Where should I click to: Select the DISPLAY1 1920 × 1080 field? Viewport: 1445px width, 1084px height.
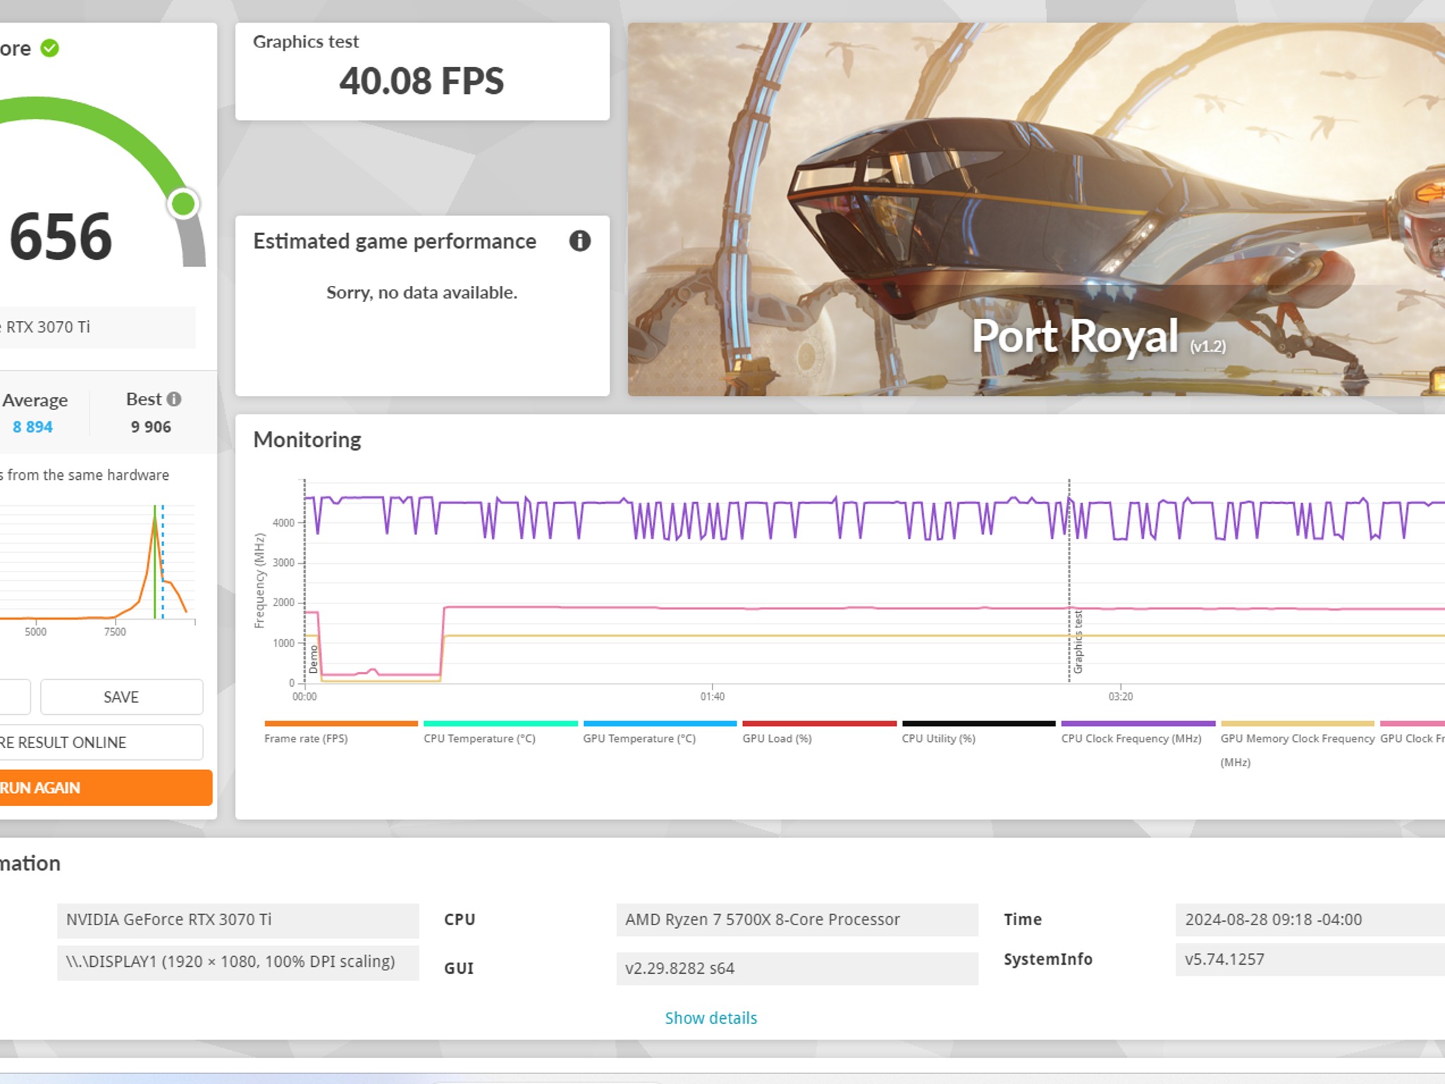click(238, 962)
